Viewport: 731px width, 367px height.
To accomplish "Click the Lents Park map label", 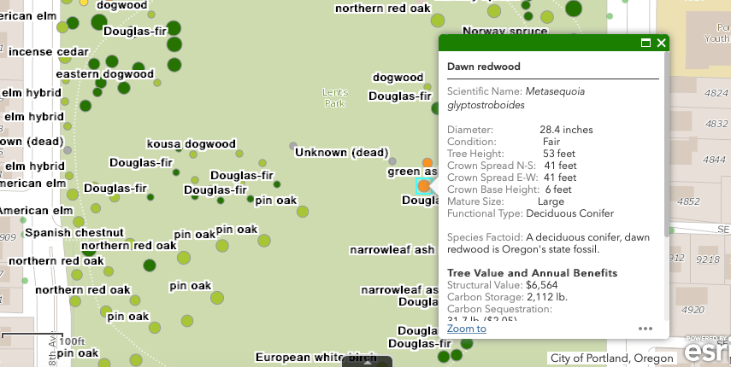I will 335,97.
